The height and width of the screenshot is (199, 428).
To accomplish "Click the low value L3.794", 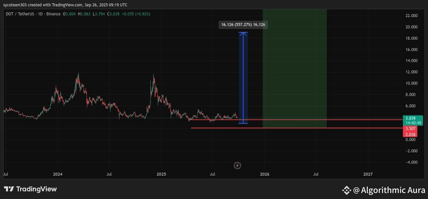I will pos(99,14).
